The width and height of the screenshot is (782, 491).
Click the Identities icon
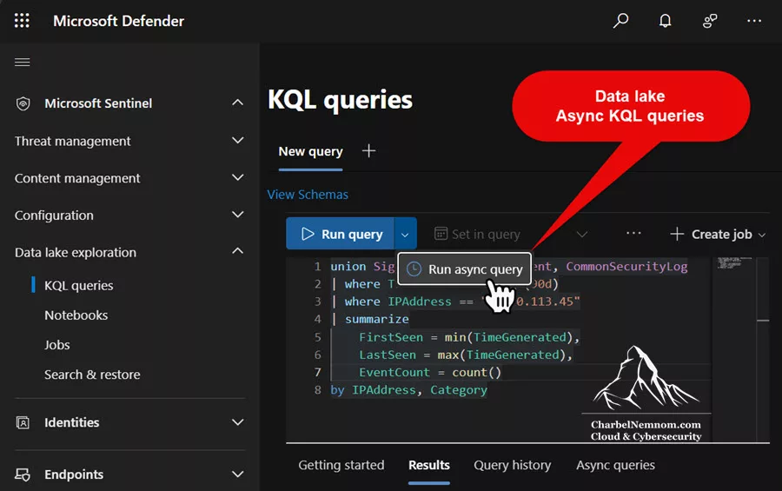point(23,422)
